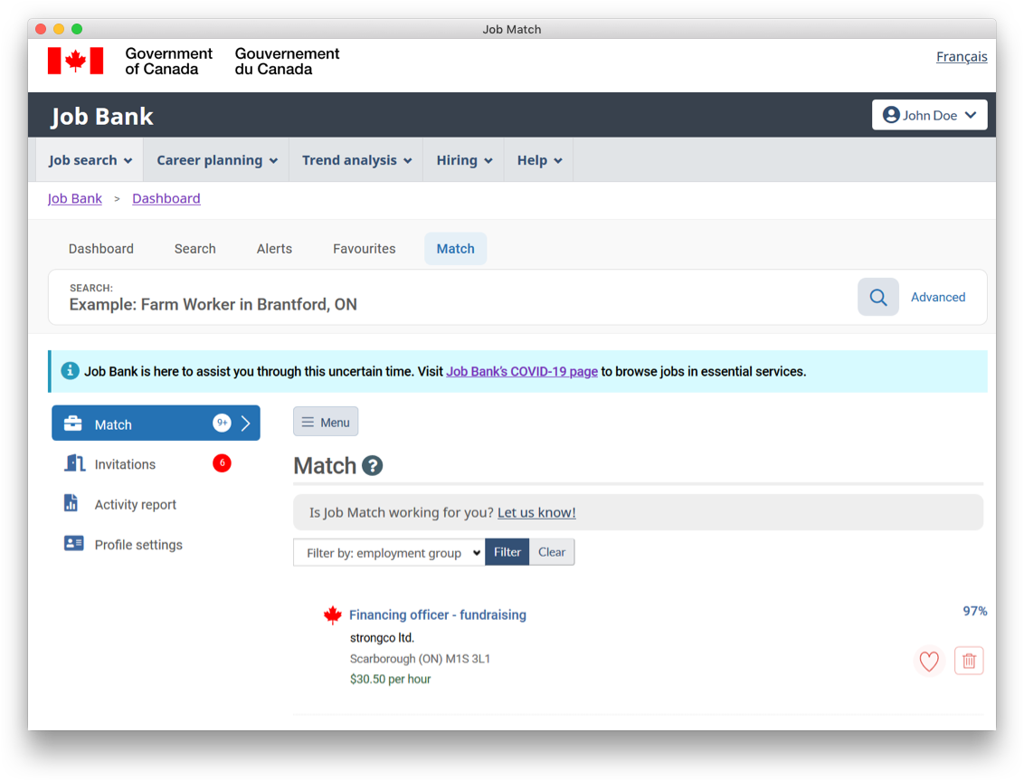1024x781 pixels.
Task: Switch language to Français
Action: click(962, 57)
